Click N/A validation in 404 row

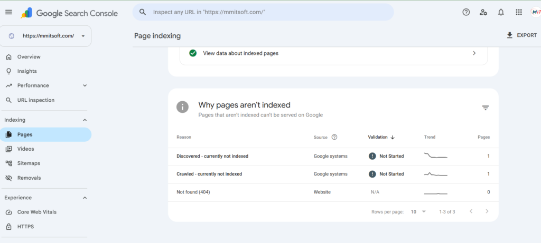375,192
